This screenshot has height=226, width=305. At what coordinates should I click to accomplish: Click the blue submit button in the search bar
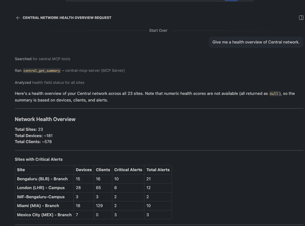pos(231,0)
